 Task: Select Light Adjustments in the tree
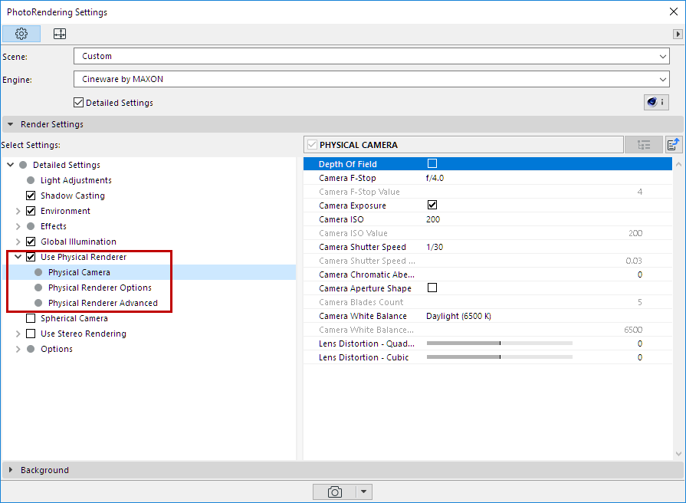[x=76, y=180]
